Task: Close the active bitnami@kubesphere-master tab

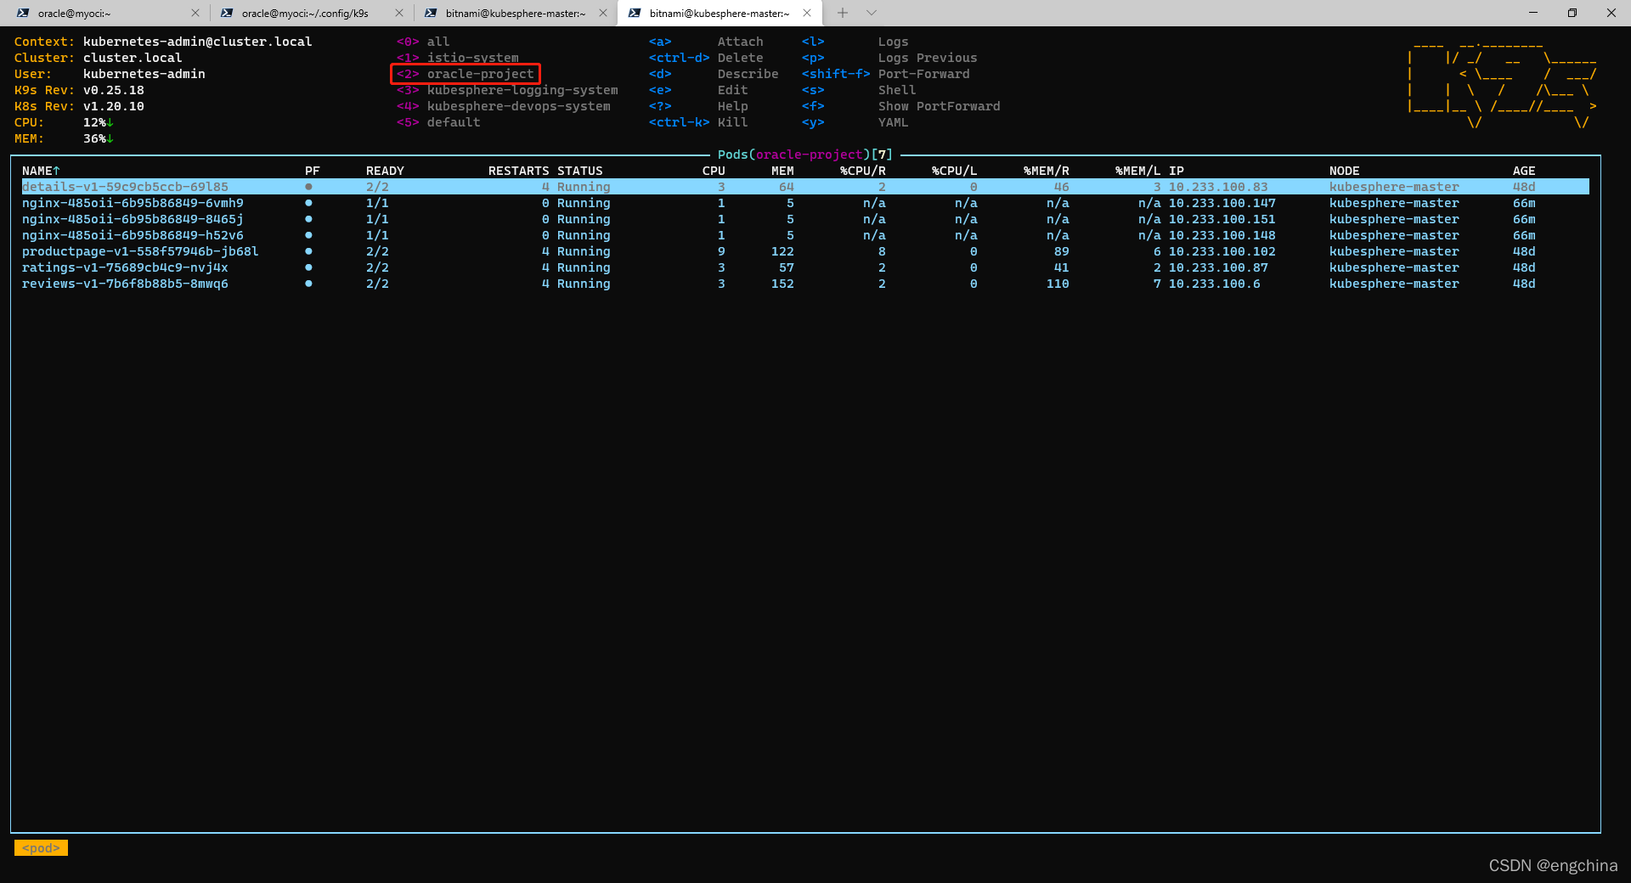Action: (x=807, y=13)
